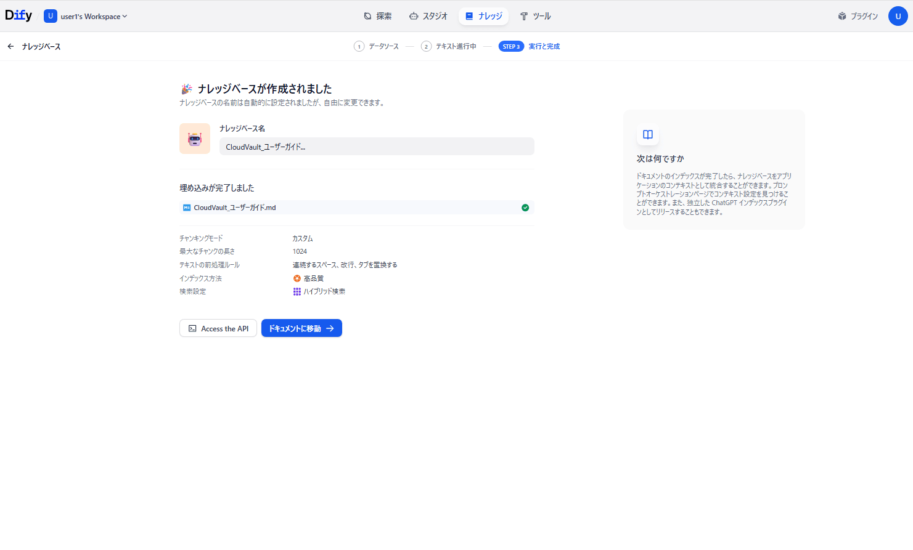Click the 高品質 index method icon
This screenshot has width=913, height=550.
tap(297, 278)
